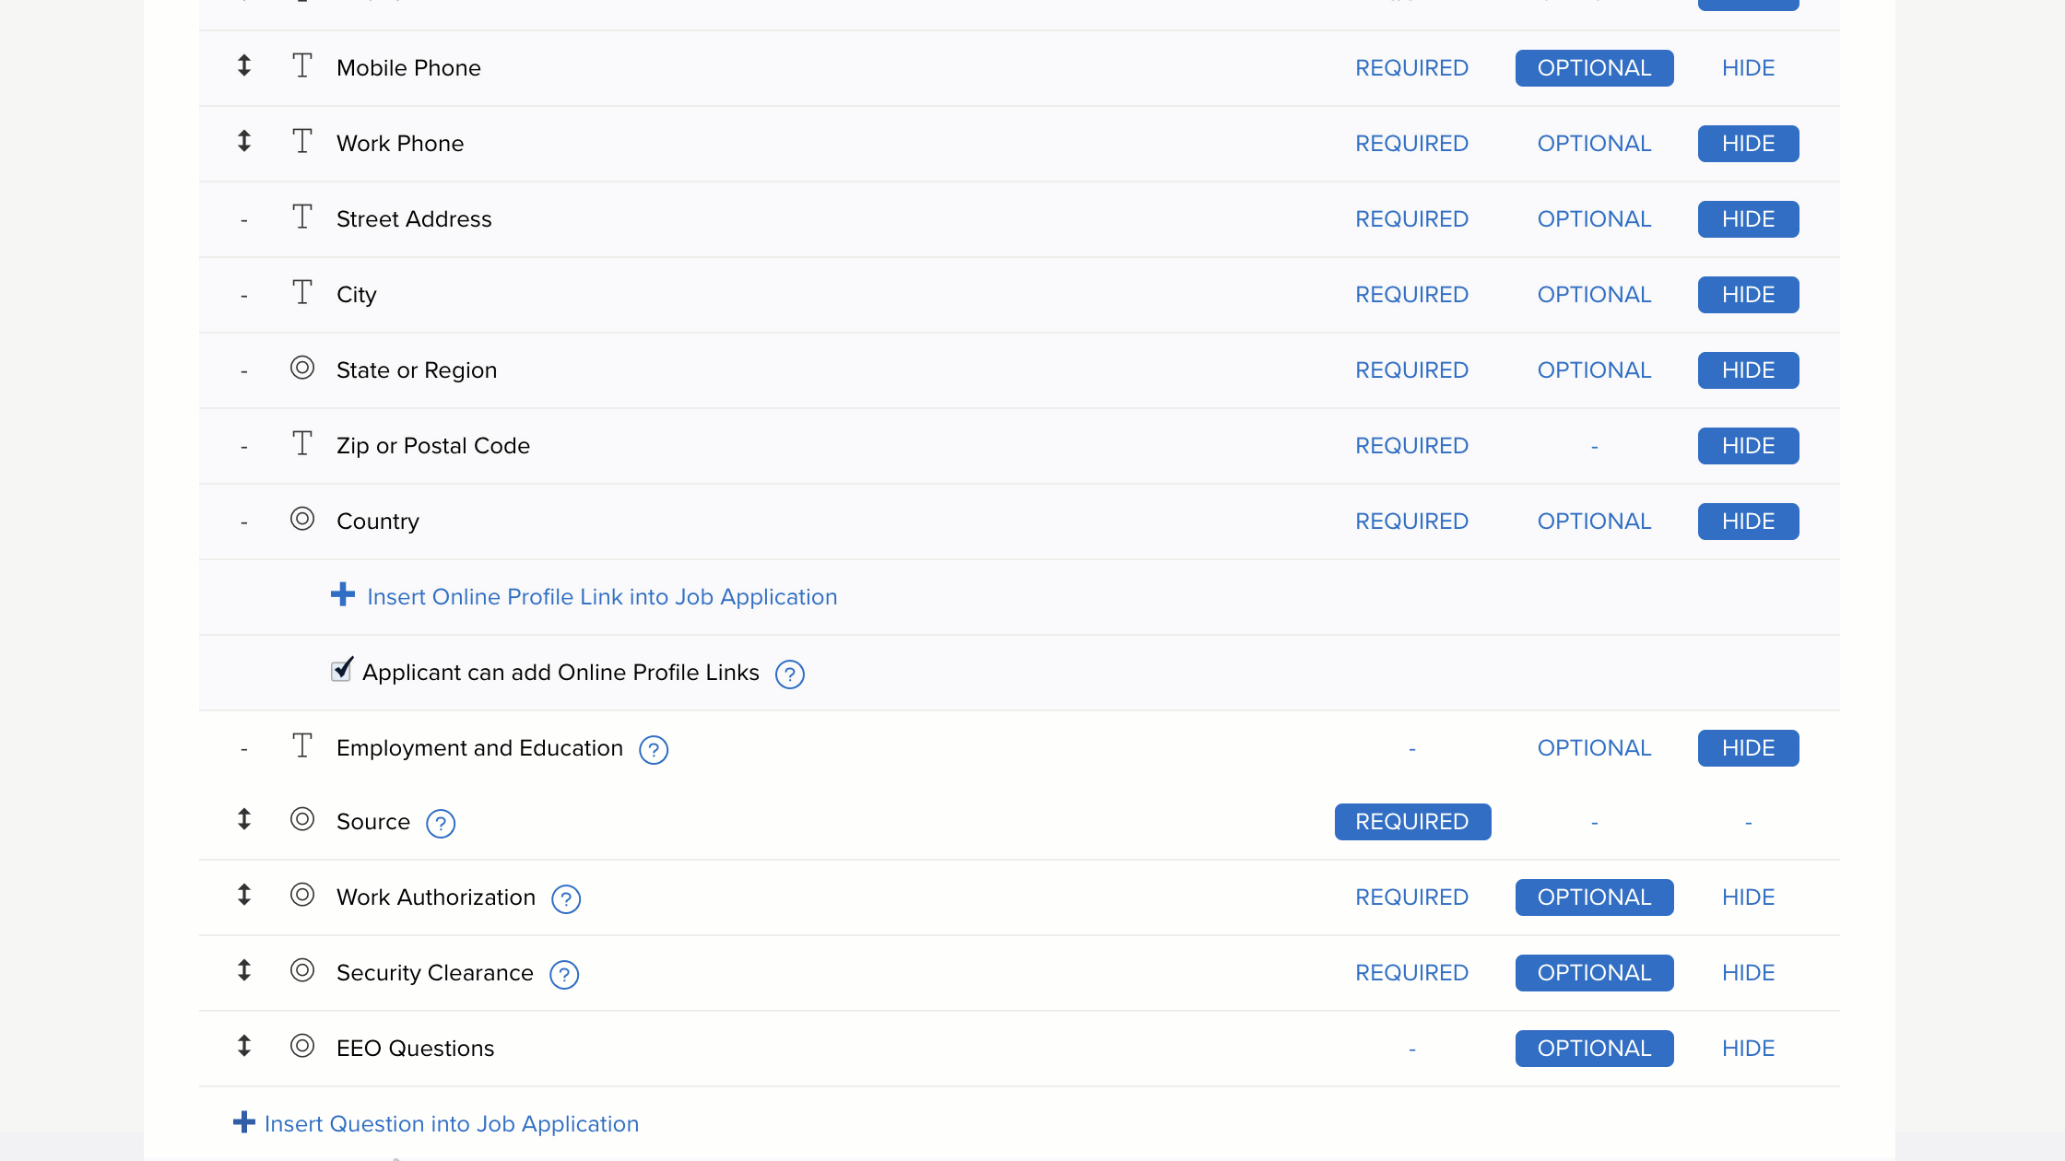Set State or Region to Required
2065x1161 pixels.
[x=1411, y=370]
